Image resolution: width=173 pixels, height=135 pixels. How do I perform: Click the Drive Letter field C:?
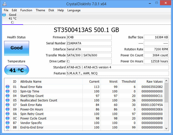coord(89,61)
